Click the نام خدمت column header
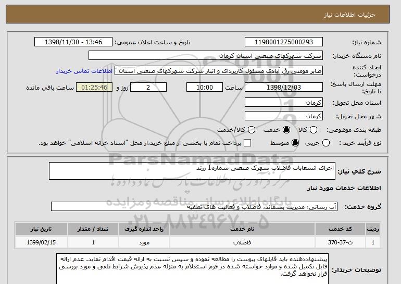The width and height of the screenshot is (401, 284). tap(242, 229)
